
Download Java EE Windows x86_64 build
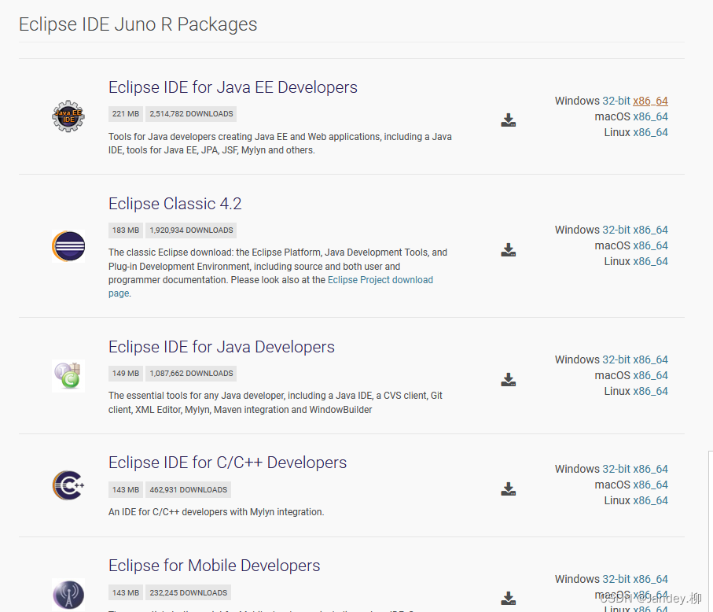(650, 101)
